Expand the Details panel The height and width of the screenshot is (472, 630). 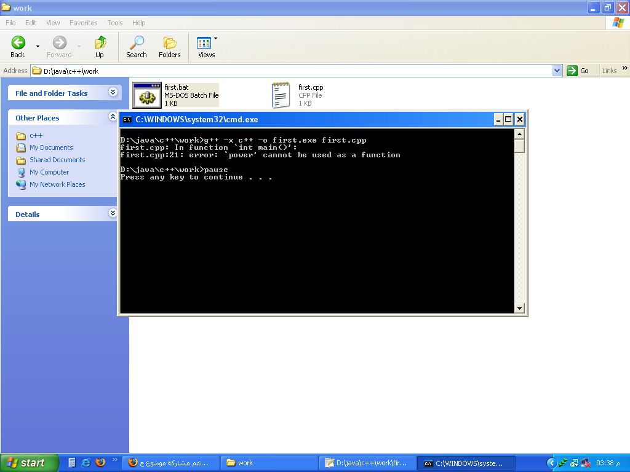pyautogui.click(x=113, y=213)
